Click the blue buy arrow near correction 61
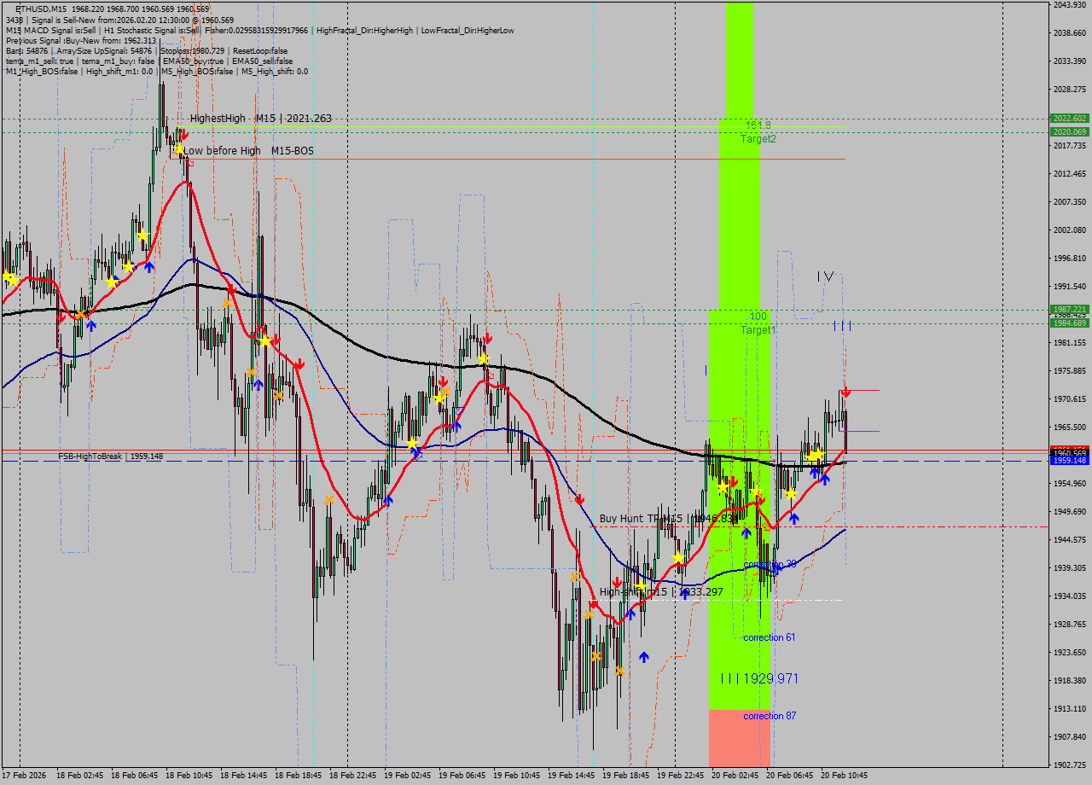The image size is (1092, 785). (x=746, y=533)
